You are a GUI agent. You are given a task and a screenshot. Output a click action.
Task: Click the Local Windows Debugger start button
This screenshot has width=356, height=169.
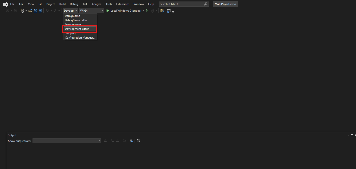(123, 11)
